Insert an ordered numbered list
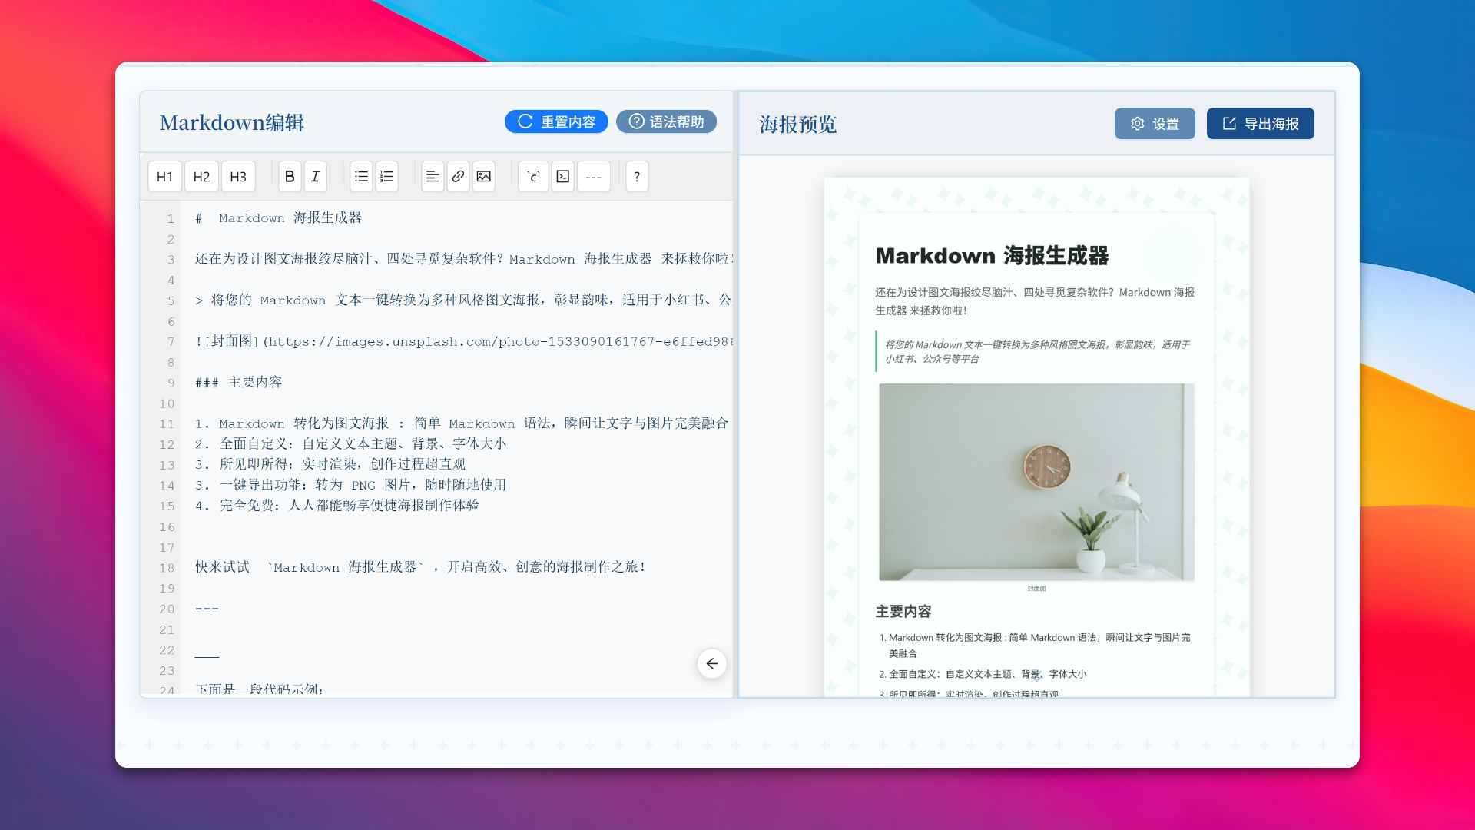This screenshot has width=1475, height=830. click(387, 177)
